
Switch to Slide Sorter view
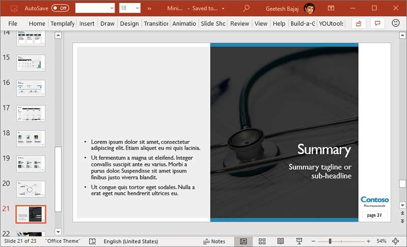tap(262, 241)
